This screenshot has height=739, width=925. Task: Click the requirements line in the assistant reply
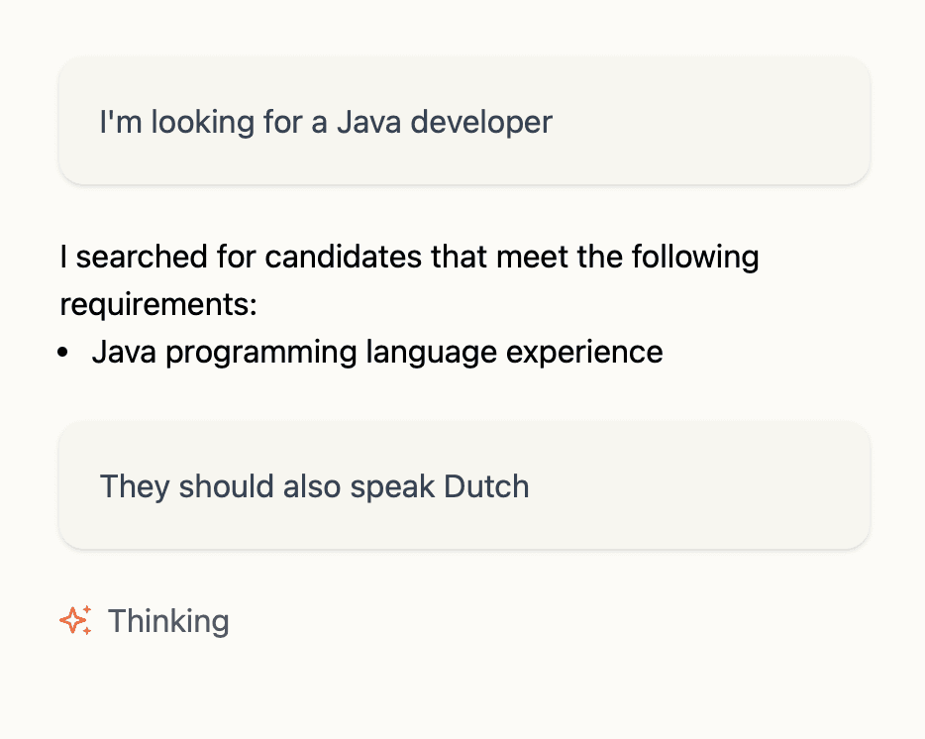(x=157, y=304)
